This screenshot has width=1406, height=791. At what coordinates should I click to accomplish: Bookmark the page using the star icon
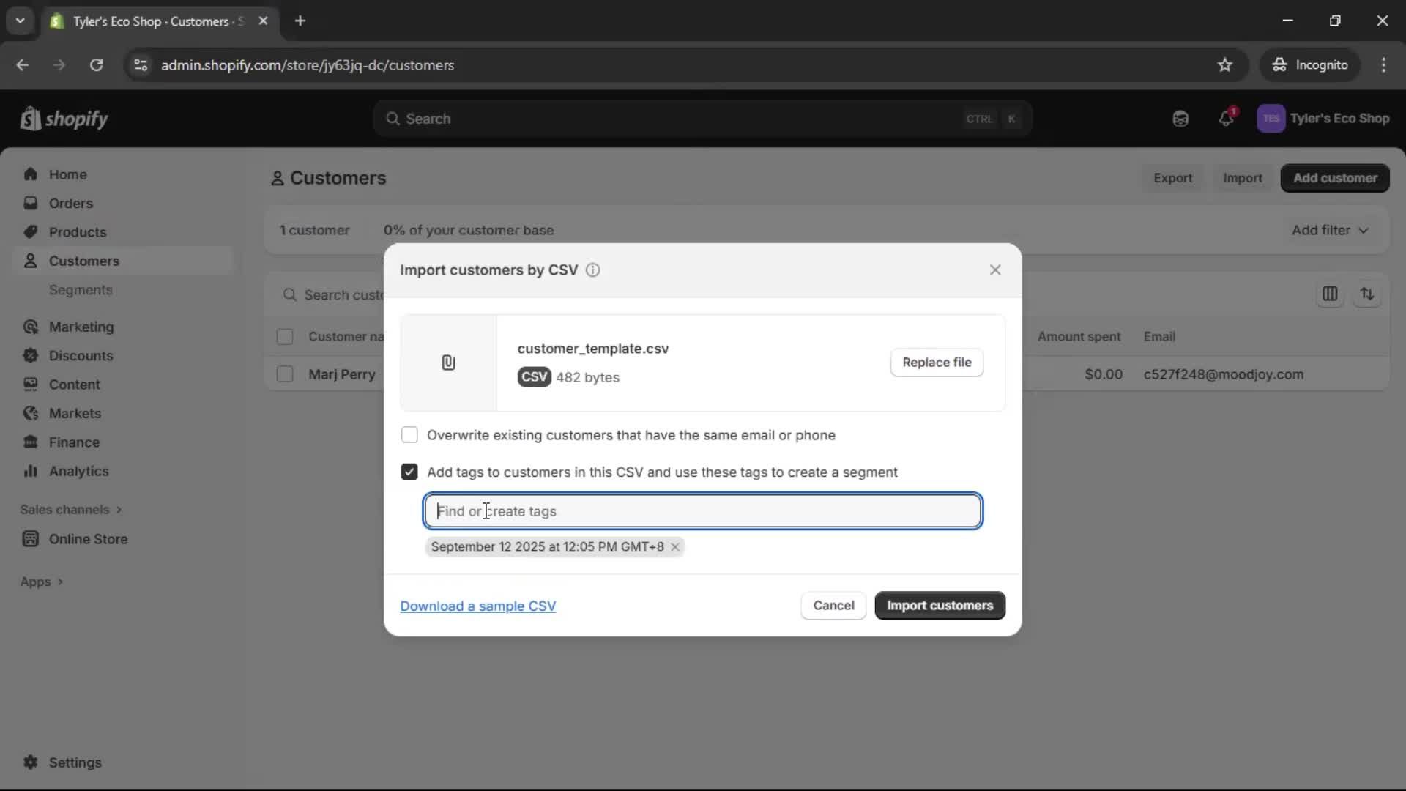(1225, 64)
